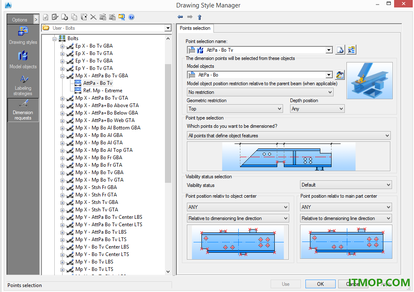Click the second gray folder import icon
The width and height of the screenshot is (414, 292).
[x=112, y=17]
